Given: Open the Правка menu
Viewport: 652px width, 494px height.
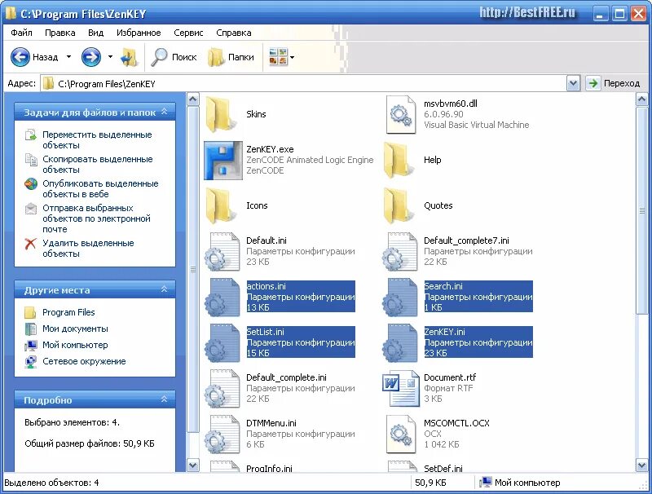Looking at the screenshot, I should [59, 33].
